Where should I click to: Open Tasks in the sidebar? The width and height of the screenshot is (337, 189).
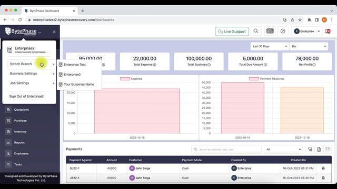[18, 164]
